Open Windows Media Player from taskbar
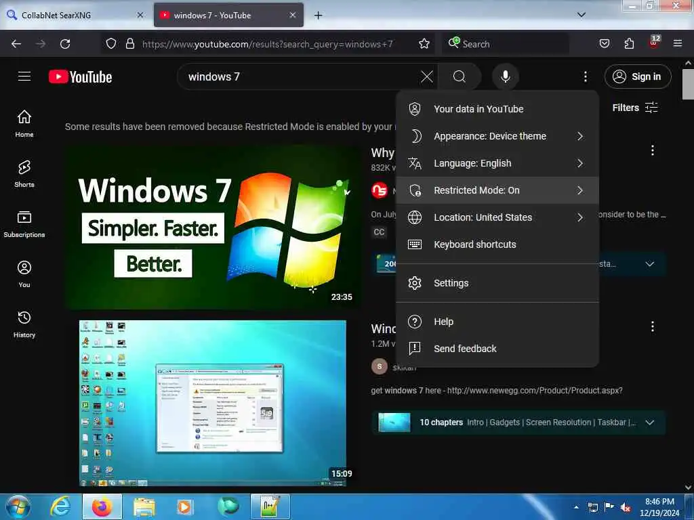The height and width of the screenshot is (520, 694). (184, 506)
